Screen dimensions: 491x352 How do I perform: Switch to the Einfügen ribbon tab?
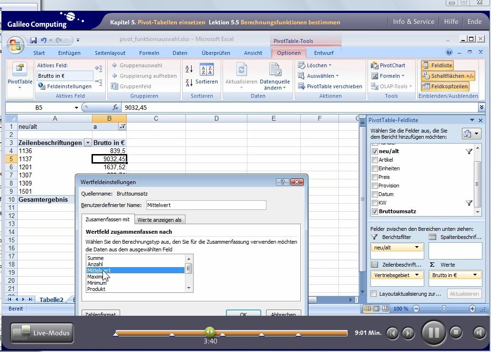[69, 53]
